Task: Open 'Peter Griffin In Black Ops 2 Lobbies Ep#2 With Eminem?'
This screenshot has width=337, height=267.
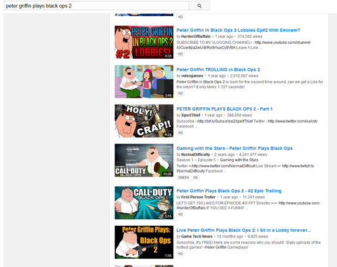Action: pos(238,30)
